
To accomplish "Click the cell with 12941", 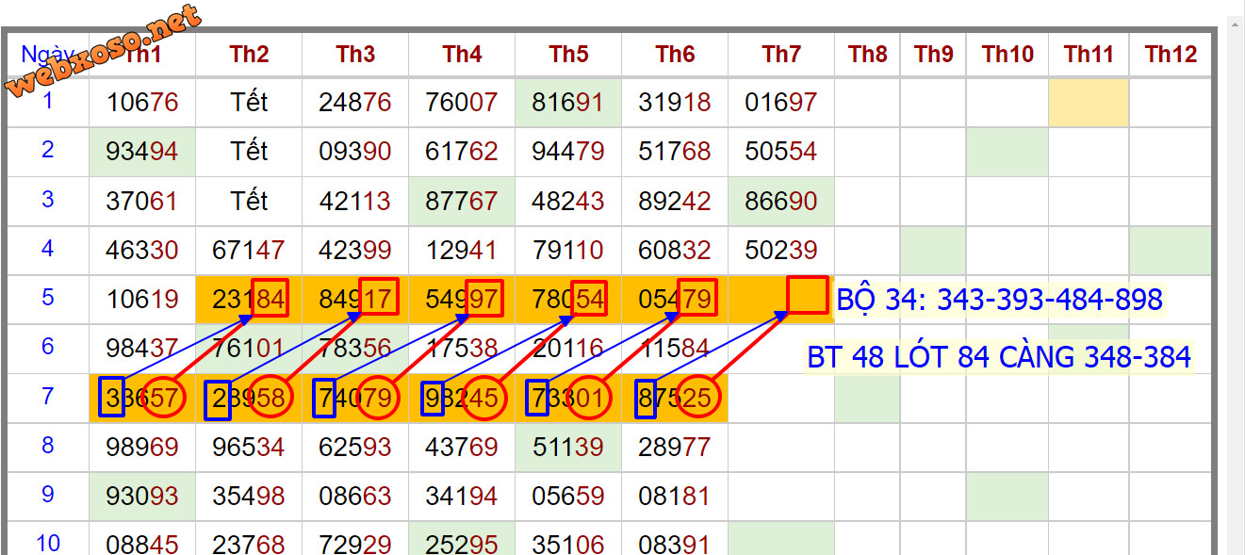I will (x=462, y=251).
